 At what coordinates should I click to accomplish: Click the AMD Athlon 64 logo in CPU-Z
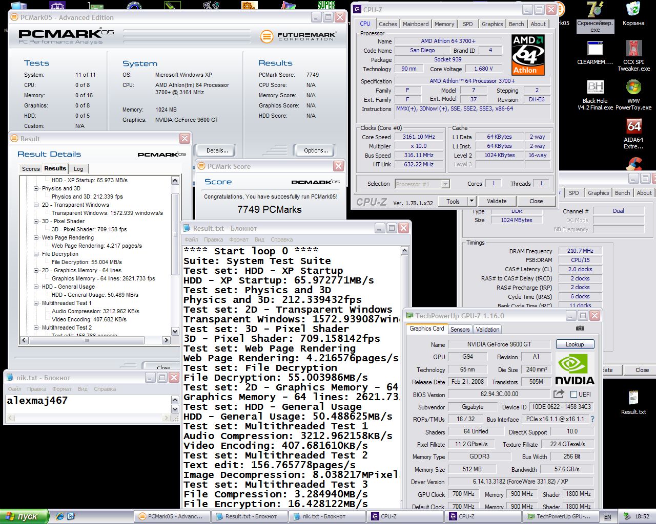coord(528,55)
